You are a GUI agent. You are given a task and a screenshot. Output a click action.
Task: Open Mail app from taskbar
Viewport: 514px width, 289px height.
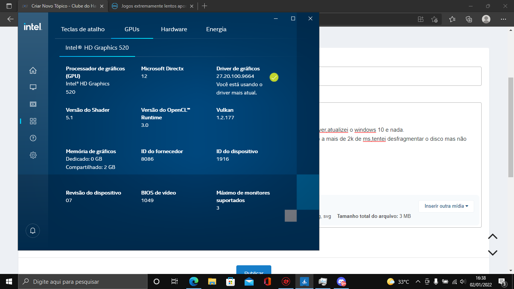(249, 281)
